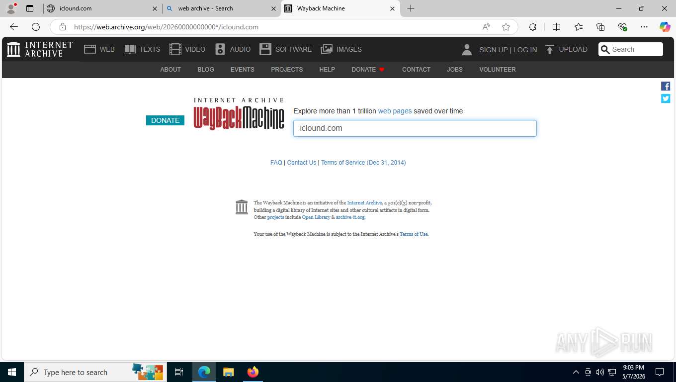
Task: Open Terms of Service (Dec 31, 2014)
Action: (x=363, y=163)
